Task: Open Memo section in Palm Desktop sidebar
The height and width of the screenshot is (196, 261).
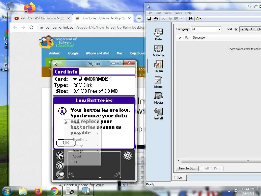Action: click(x=158, y=82)
